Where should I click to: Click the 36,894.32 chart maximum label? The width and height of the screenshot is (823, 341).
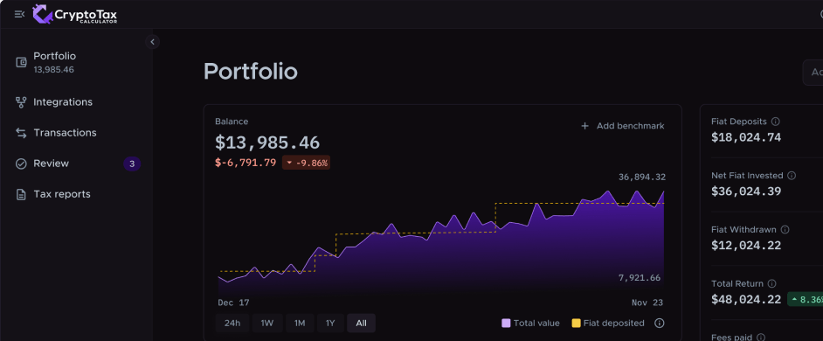coord(642,177)
